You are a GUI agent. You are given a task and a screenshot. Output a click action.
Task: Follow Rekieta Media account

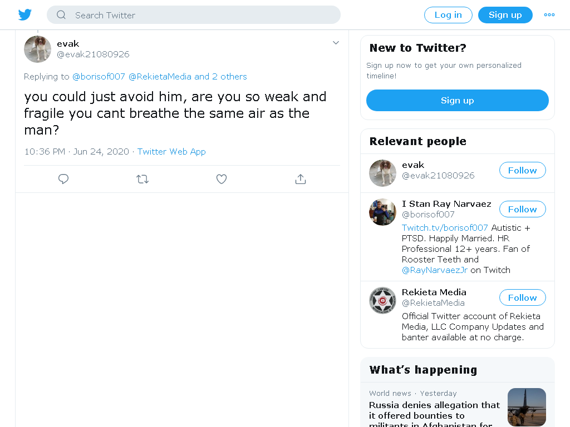[522, 298]
